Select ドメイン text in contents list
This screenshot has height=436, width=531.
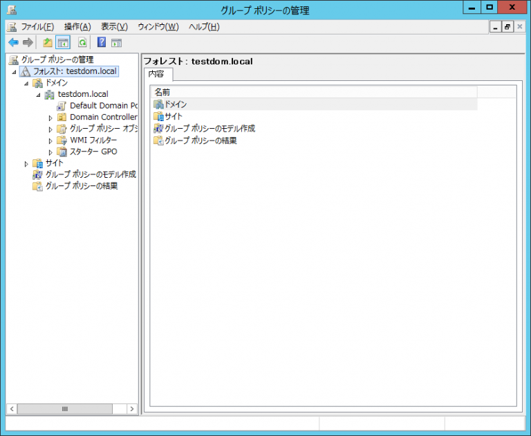(x=176, y=105)
